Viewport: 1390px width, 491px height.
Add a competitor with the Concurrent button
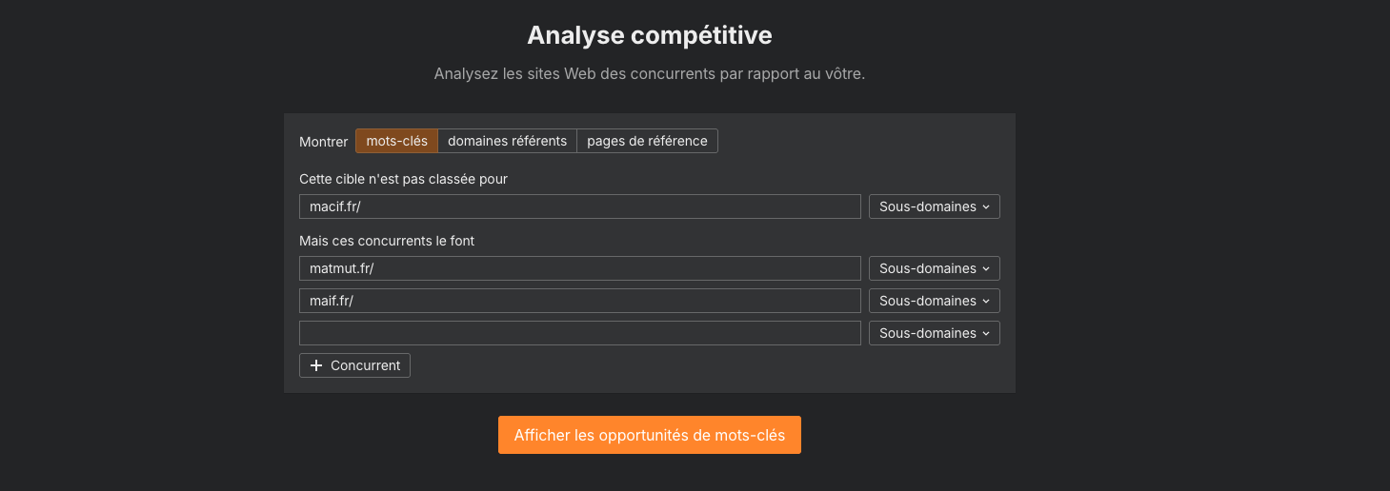(x=355, y=365)
